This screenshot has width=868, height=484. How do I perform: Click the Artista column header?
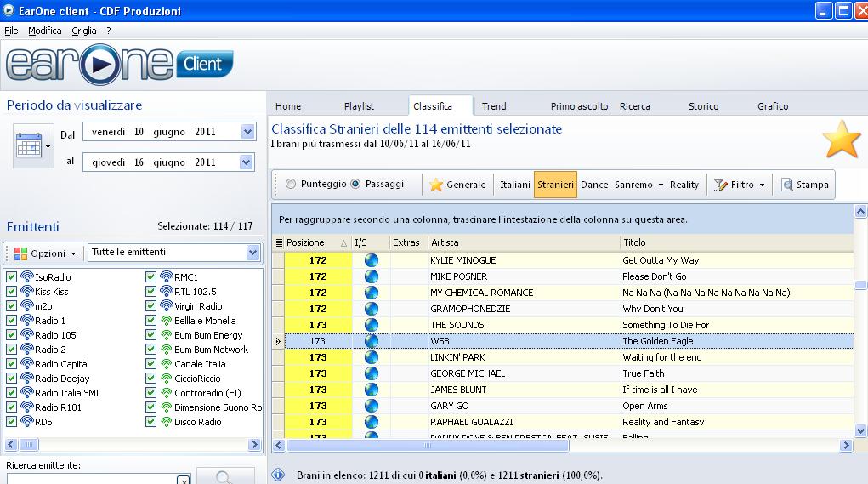click(x=524, y=242)
